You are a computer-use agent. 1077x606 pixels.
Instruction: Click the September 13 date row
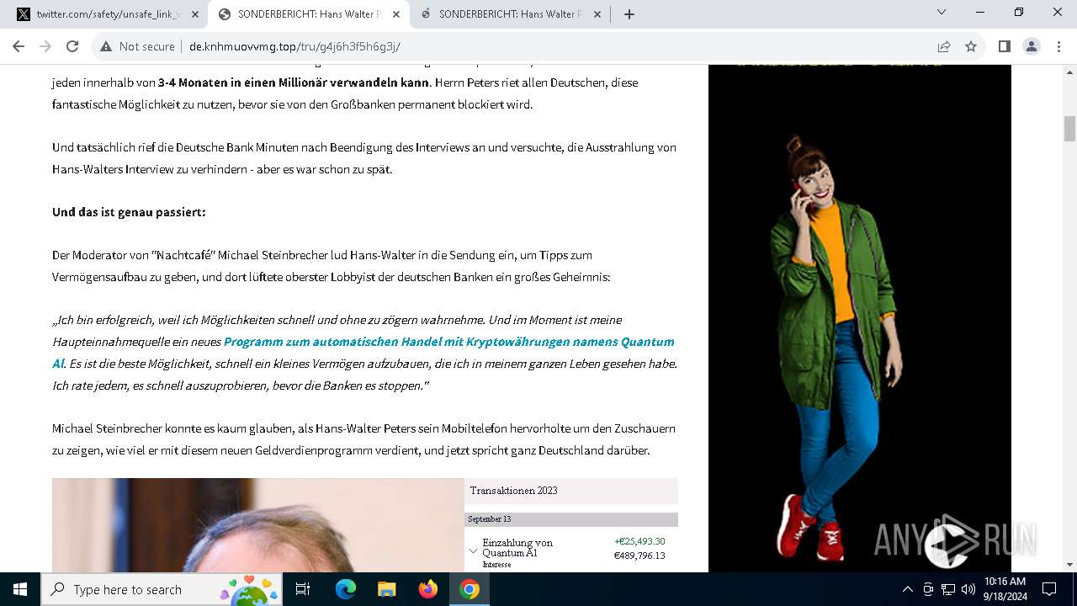tap(571, 519)
